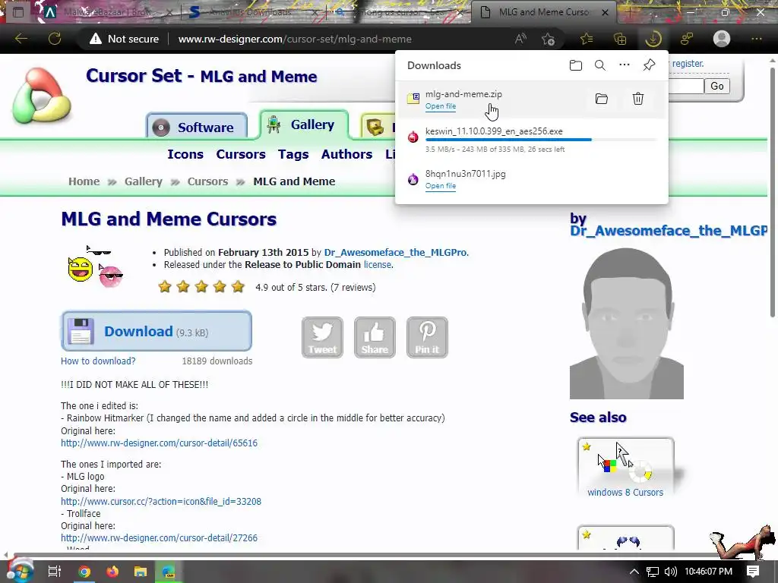The height and width of the screenshot is (583, 778).
Task: Close the MLG and Meme Cursor tab
Action: (x=605, y=12)
